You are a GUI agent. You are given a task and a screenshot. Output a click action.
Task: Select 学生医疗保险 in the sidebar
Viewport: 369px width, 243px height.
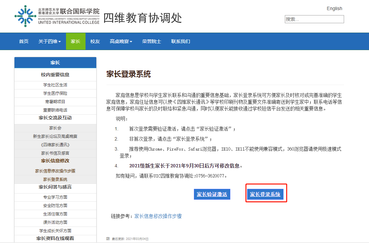coord(55,93)
